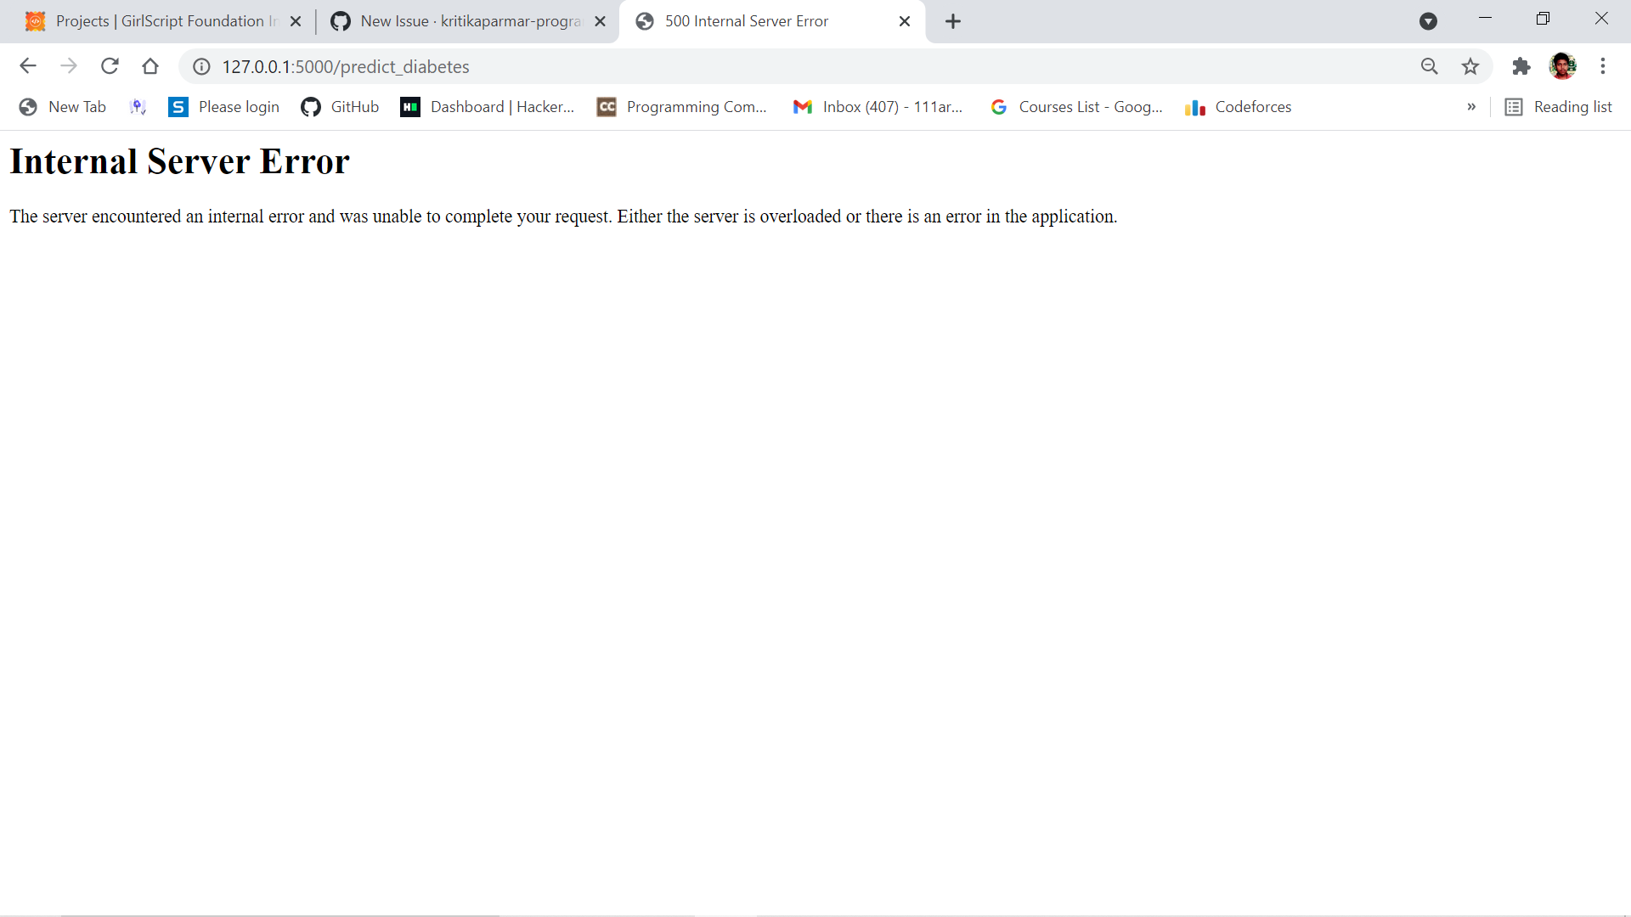Toggle bookmark star for this page
The height and width of the screenshot is (917, 1631).
1470,66
